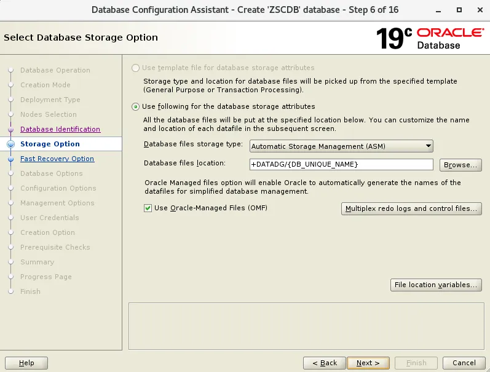
Task: Click the Creation Mode step label
Action: (45, 85)
